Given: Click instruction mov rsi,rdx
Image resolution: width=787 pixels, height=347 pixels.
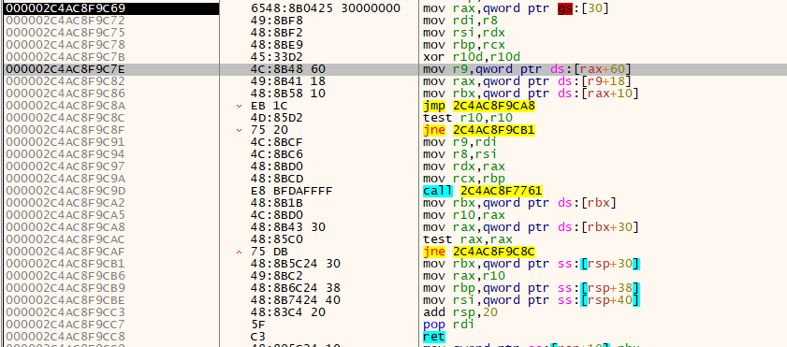Looking at the screenshot, I should tap(464, 33).
